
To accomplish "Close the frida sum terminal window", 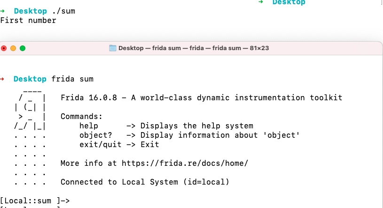I will (4, 48).
